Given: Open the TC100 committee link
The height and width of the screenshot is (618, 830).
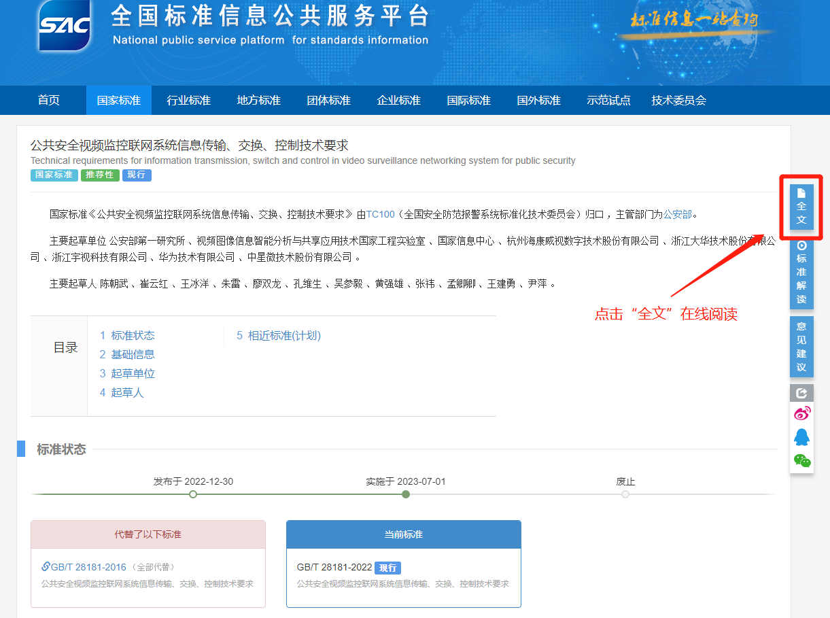Looking at the screenshot, I should (380, 214).
